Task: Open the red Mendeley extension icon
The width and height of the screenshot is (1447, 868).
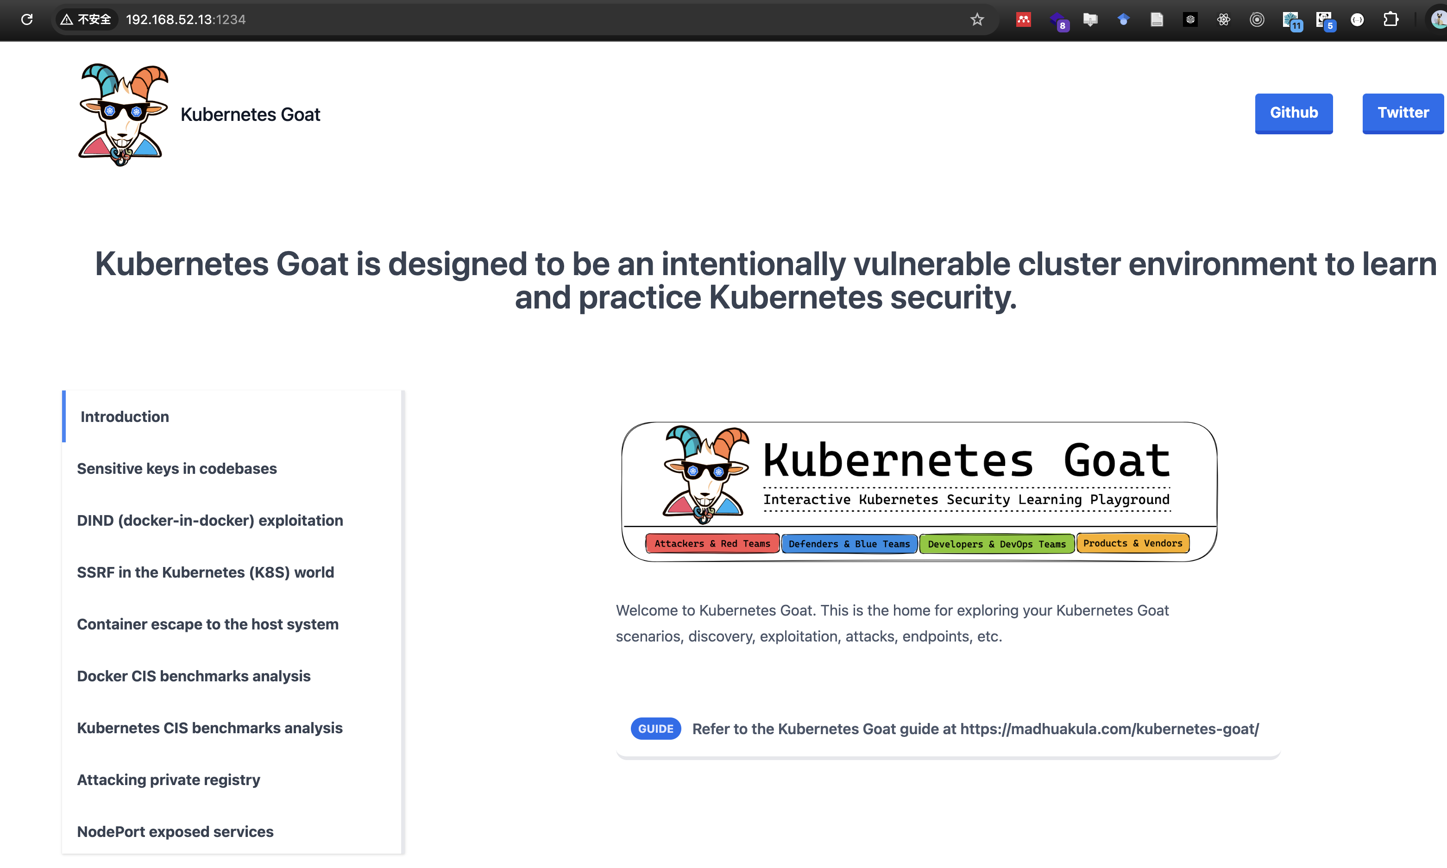Action: [x=1023, y=19]
